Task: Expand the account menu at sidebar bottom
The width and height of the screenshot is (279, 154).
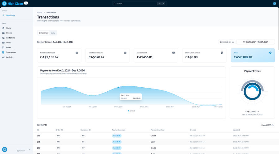Action: point(30,149)
